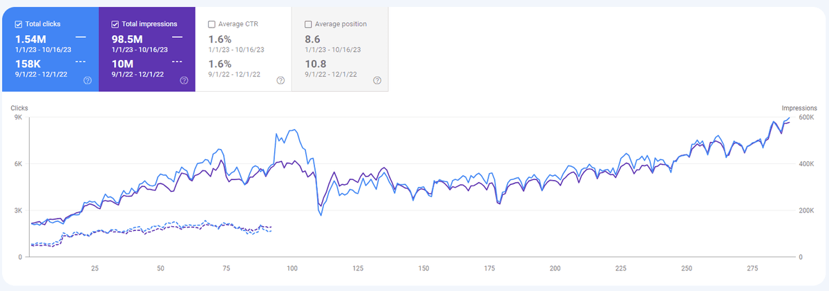Click the dashed line legend beside 10M

click(x=178, y=62)
